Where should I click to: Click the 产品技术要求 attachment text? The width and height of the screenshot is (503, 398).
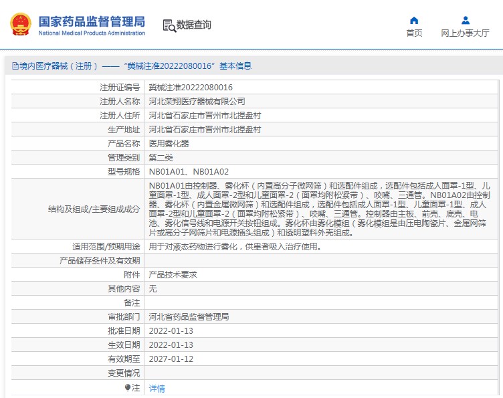(173, 274)
